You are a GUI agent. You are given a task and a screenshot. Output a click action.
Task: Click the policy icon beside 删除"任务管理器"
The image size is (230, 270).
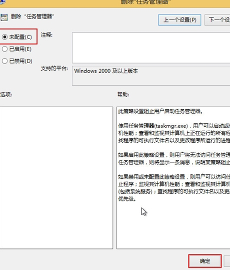[4, 17]
